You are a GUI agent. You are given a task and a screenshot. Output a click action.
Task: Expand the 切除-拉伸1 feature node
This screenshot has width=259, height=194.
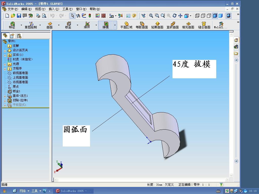pos(5,101)
